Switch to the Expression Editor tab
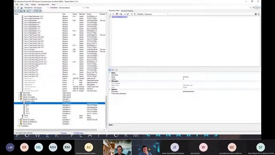 point(114,11)
